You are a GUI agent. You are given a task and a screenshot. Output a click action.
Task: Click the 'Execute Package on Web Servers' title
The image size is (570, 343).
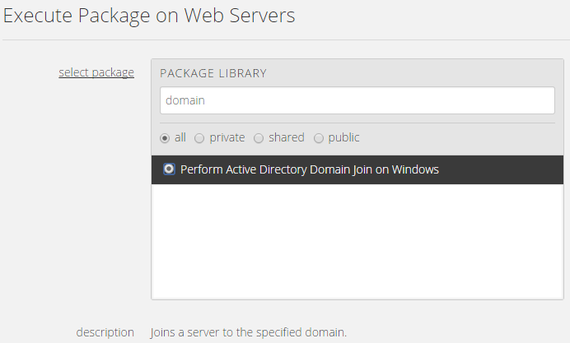(x=149, y=16)
